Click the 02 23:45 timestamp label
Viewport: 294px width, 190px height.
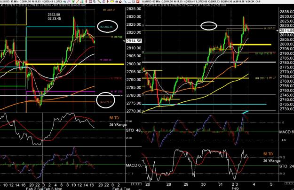54,18
